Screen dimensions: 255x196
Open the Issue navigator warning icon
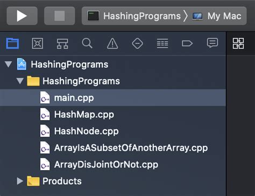point(112,44)
